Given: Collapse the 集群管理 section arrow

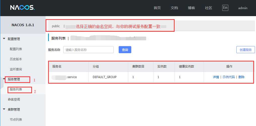Looking at the screenshot, I should [x=4, y=110].
